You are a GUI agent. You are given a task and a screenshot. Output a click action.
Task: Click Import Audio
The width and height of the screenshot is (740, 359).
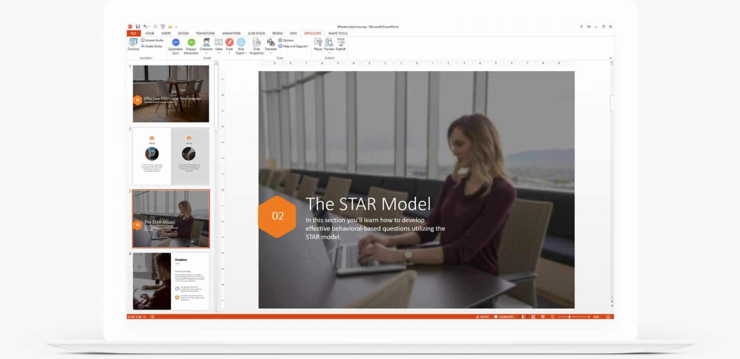click(x=152, y=40)
